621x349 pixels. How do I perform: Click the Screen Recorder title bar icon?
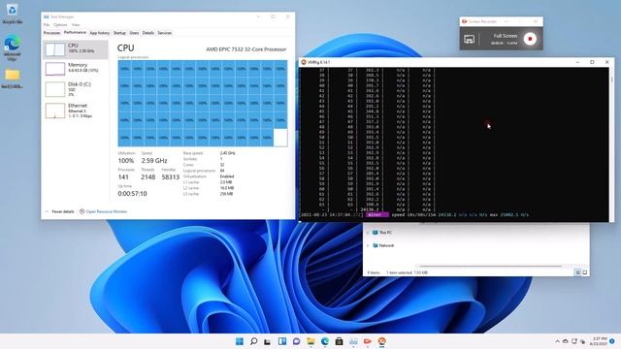tap(465, 21)
